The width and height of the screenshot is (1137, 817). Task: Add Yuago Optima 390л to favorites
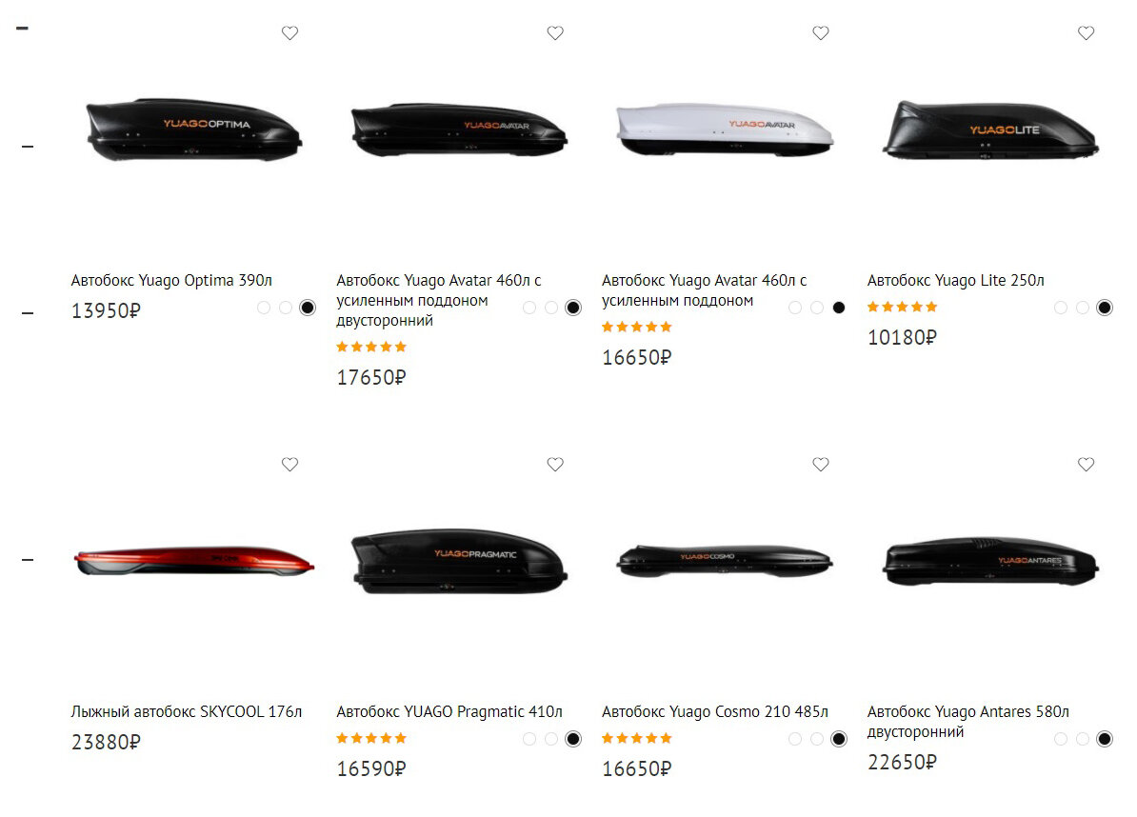click(290, 32)
